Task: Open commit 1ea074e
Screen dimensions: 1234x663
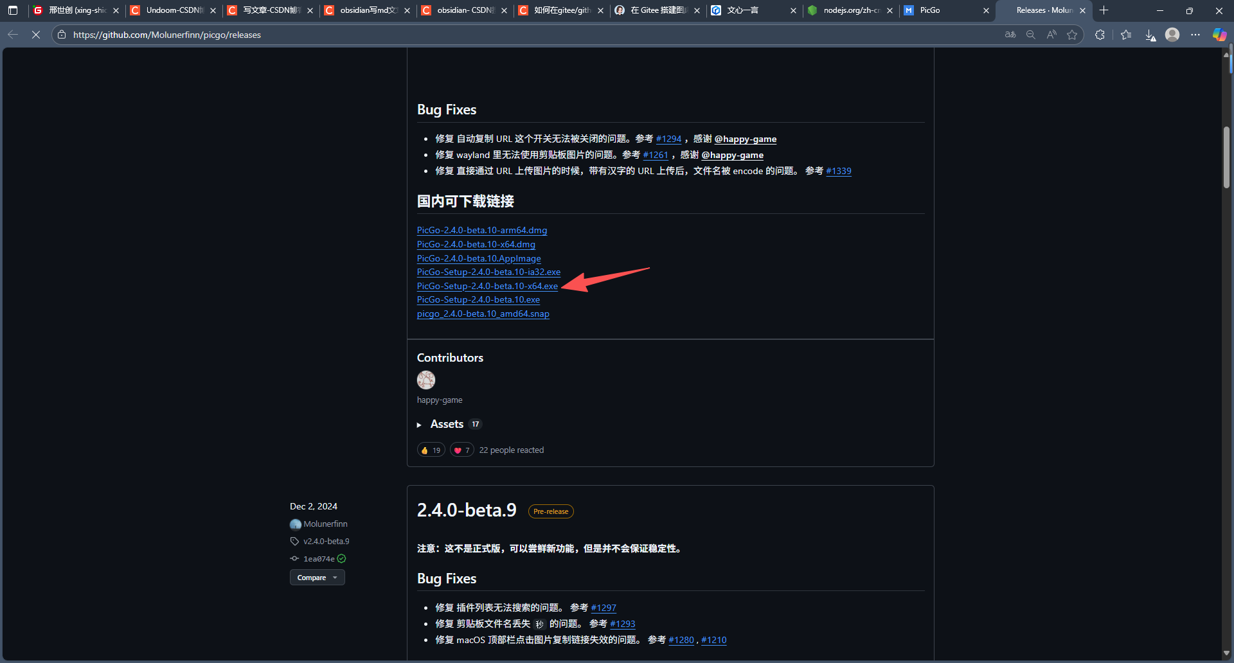Action: coord(319,559)
